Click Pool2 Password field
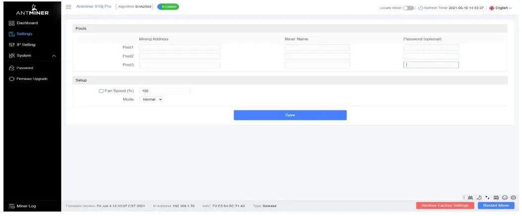This screenshot has height=216, width=522. pos(431,56)
